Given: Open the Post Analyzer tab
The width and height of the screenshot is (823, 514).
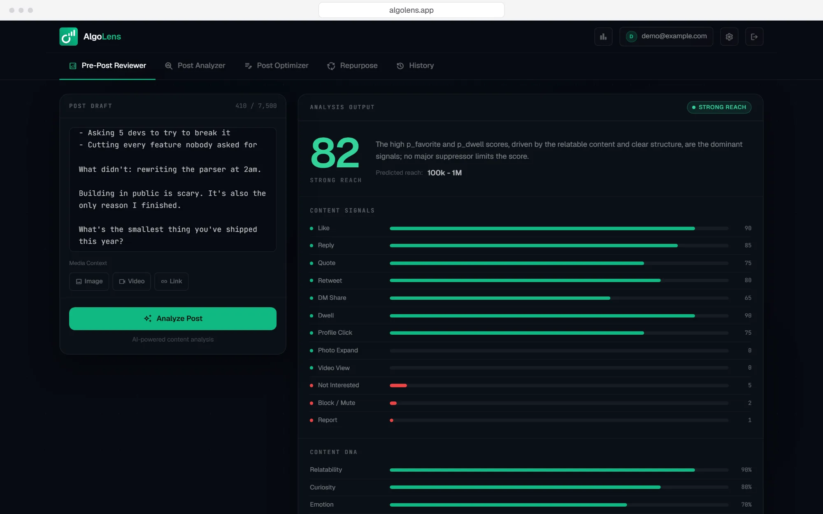Looking at the screenshot, I should click(x=195, y=66).
